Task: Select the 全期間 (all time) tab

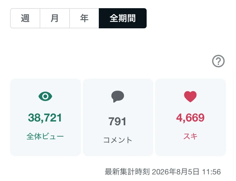Action: click(x=123, y=18)
